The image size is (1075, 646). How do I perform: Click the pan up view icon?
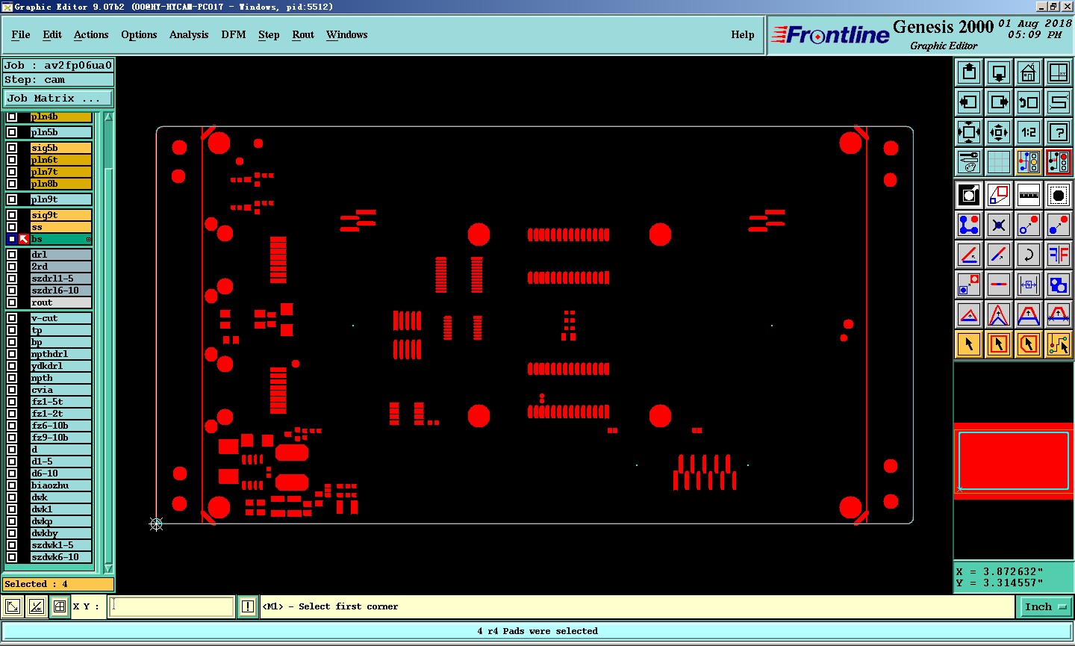point(969,72)
